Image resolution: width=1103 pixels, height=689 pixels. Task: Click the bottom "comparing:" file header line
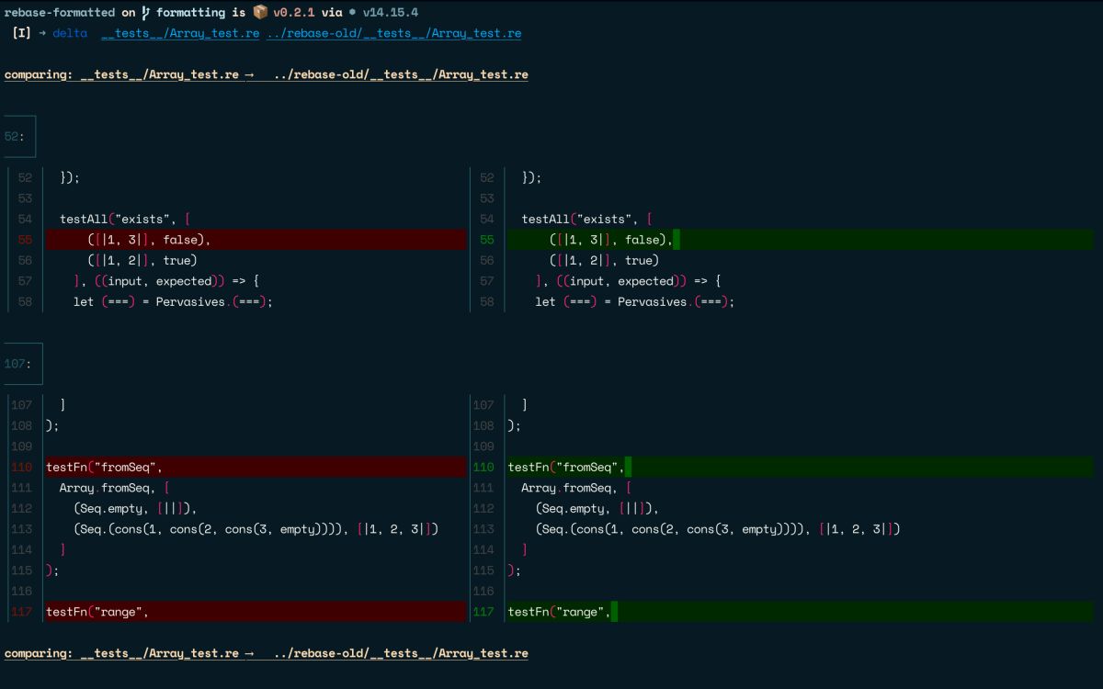pyautogui.click(x=267, y=653)
